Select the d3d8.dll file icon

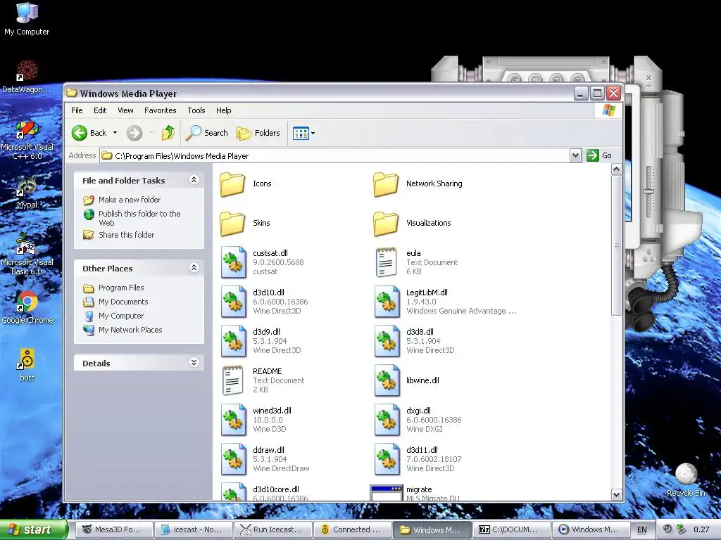click(387, 341)
